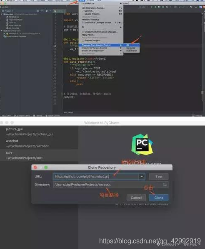Open the run configuration dropdown in toolbar

pyautogui.click(x=143, y=7)
